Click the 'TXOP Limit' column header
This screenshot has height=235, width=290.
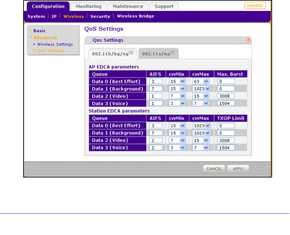click(231, 118)
